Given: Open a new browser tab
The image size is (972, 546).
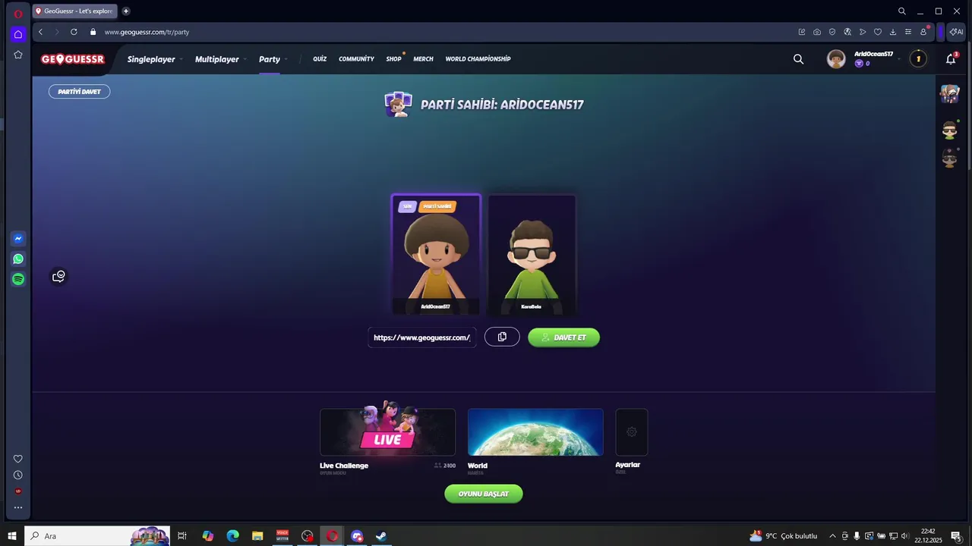Looking at the screenshot, I should [126, 11].
